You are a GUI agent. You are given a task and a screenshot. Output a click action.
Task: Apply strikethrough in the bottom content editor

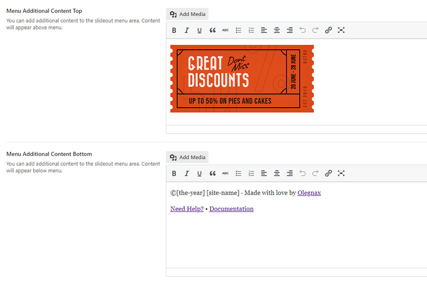coord(225,173)
